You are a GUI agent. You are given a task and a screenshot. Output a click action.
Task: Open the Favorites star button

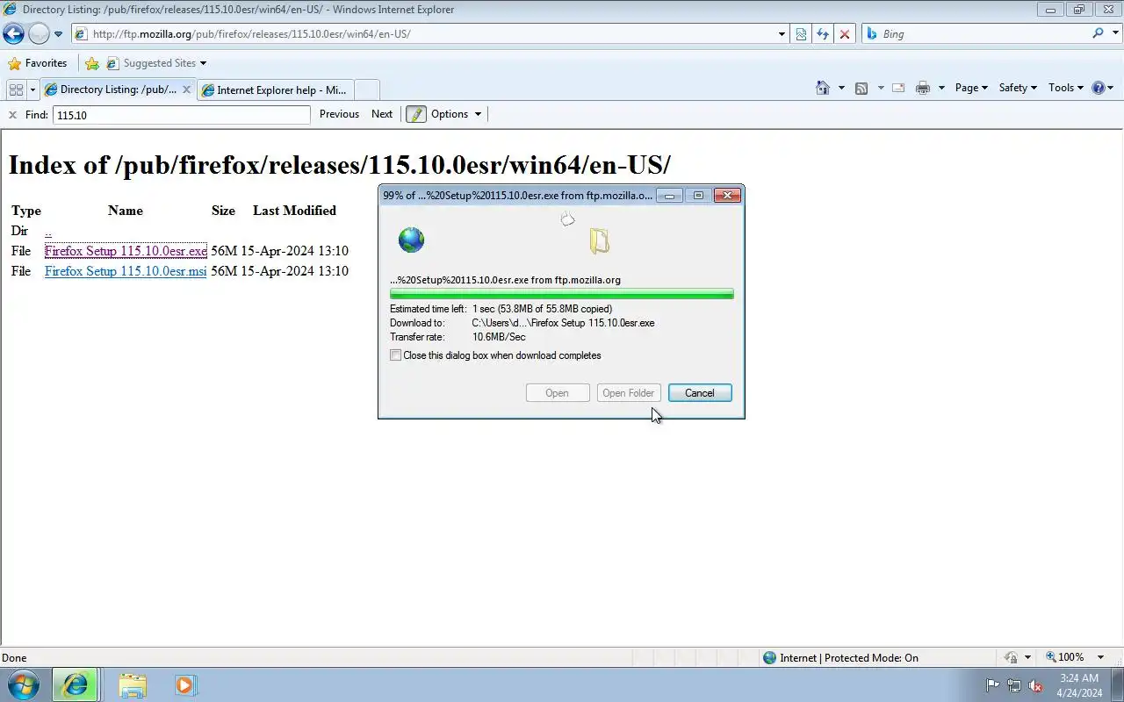(x=38, y=63)
